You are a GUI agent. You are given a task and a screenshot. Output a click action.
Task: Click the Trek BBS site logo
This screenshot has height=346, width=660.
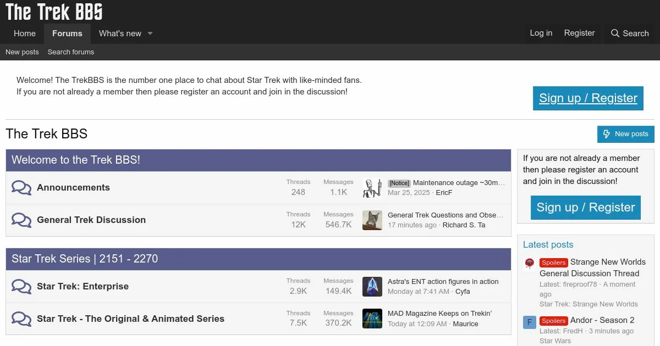(x=54, y=11)
